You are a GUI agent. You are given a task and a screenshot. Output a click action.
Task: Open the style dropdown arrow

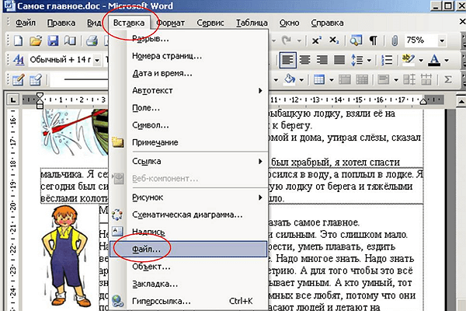97,60
